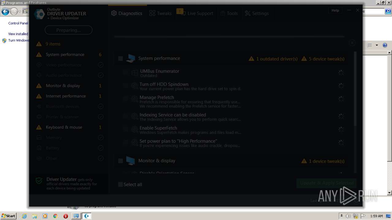Click the checkmark next to Memory

pos(100,137)
